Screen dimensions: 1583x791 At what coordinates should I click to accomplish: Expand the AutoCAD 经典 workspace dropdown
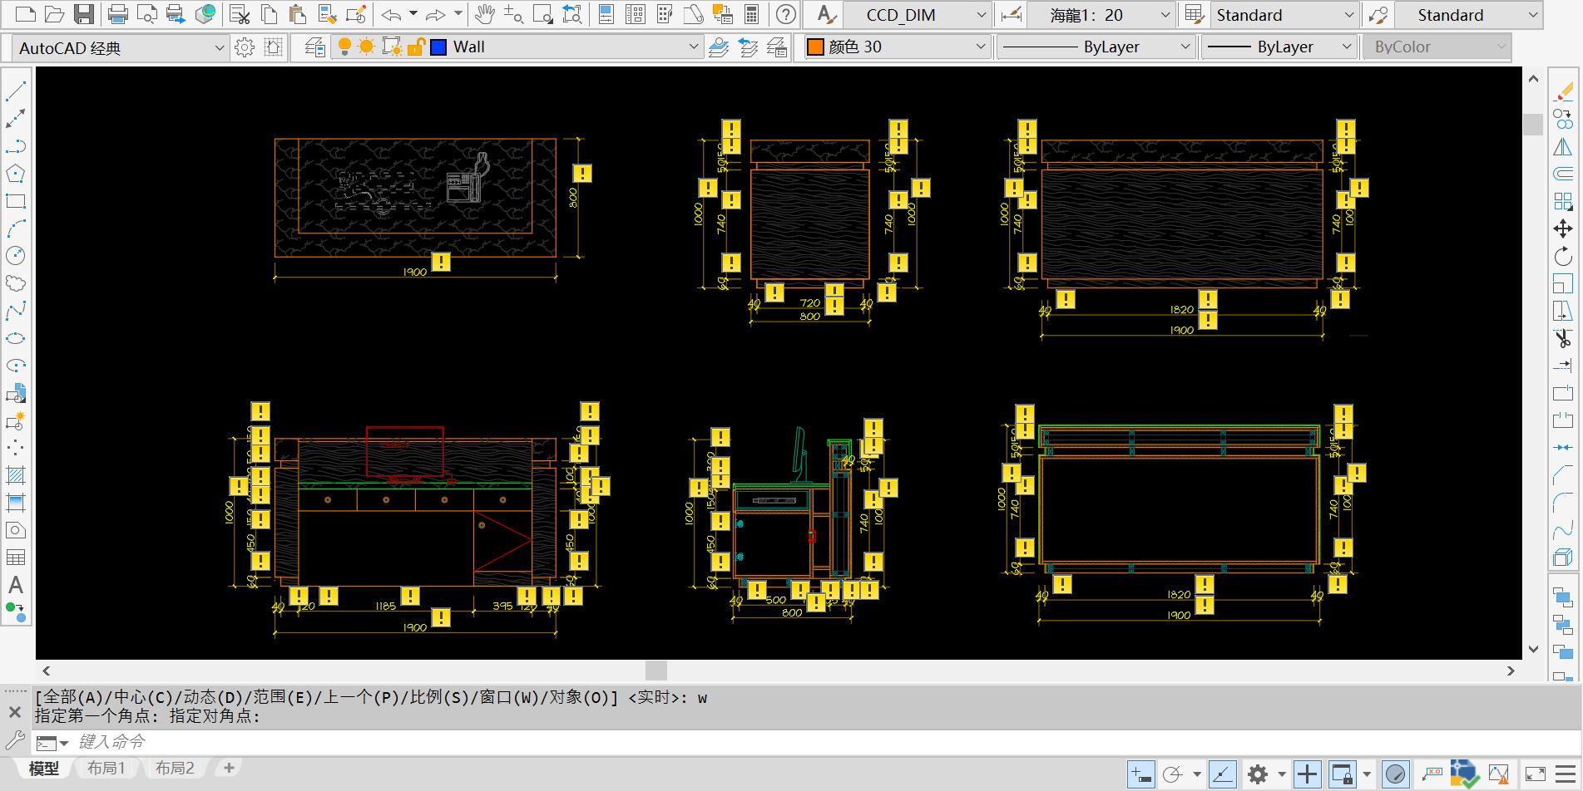coord(219,48)
